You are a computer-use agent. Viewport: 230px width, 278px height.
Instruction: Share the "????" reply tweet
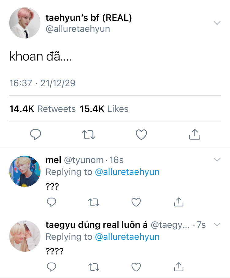pos(178,267)
